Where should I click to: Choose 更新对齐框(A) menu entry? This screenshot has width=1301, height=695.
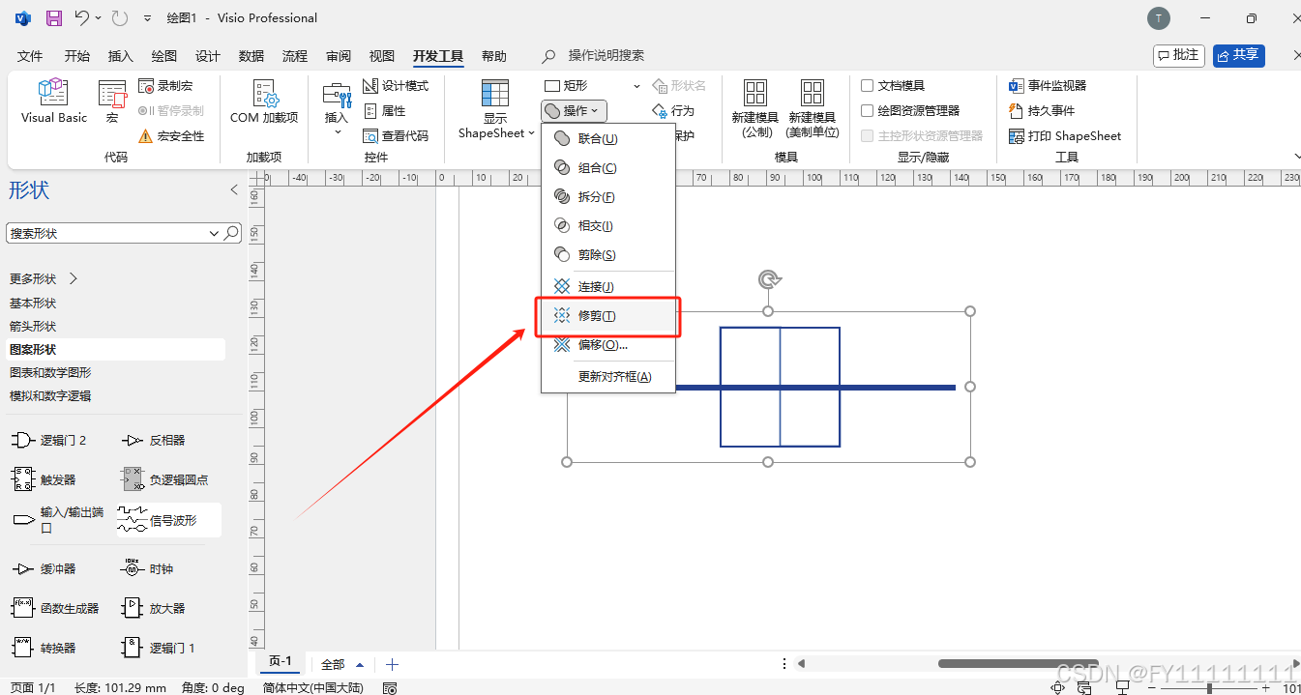click(607, 377)
